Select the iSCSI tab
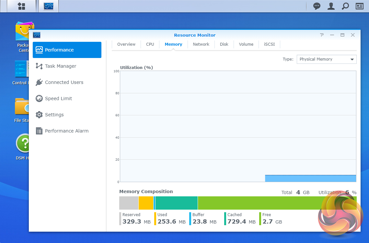The width and height of the screenshot is (369, 243). point(269,44)
